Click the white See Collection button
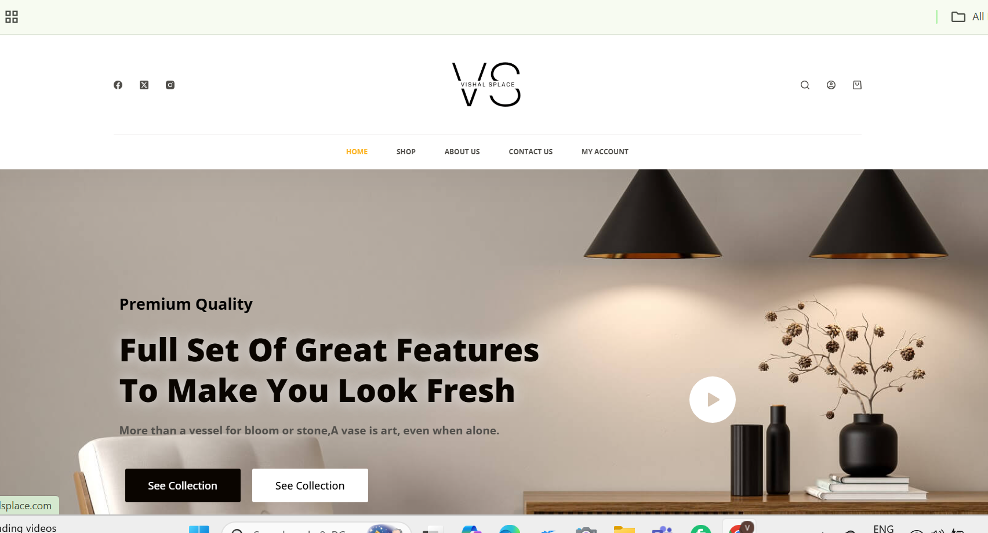 310,485
